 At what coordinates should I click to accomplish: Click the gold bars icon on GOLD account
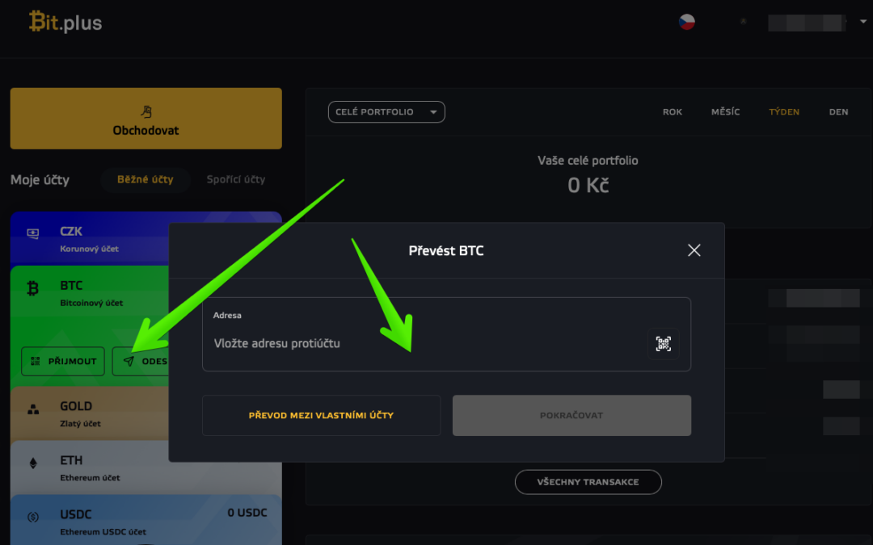tap(33, 410)
